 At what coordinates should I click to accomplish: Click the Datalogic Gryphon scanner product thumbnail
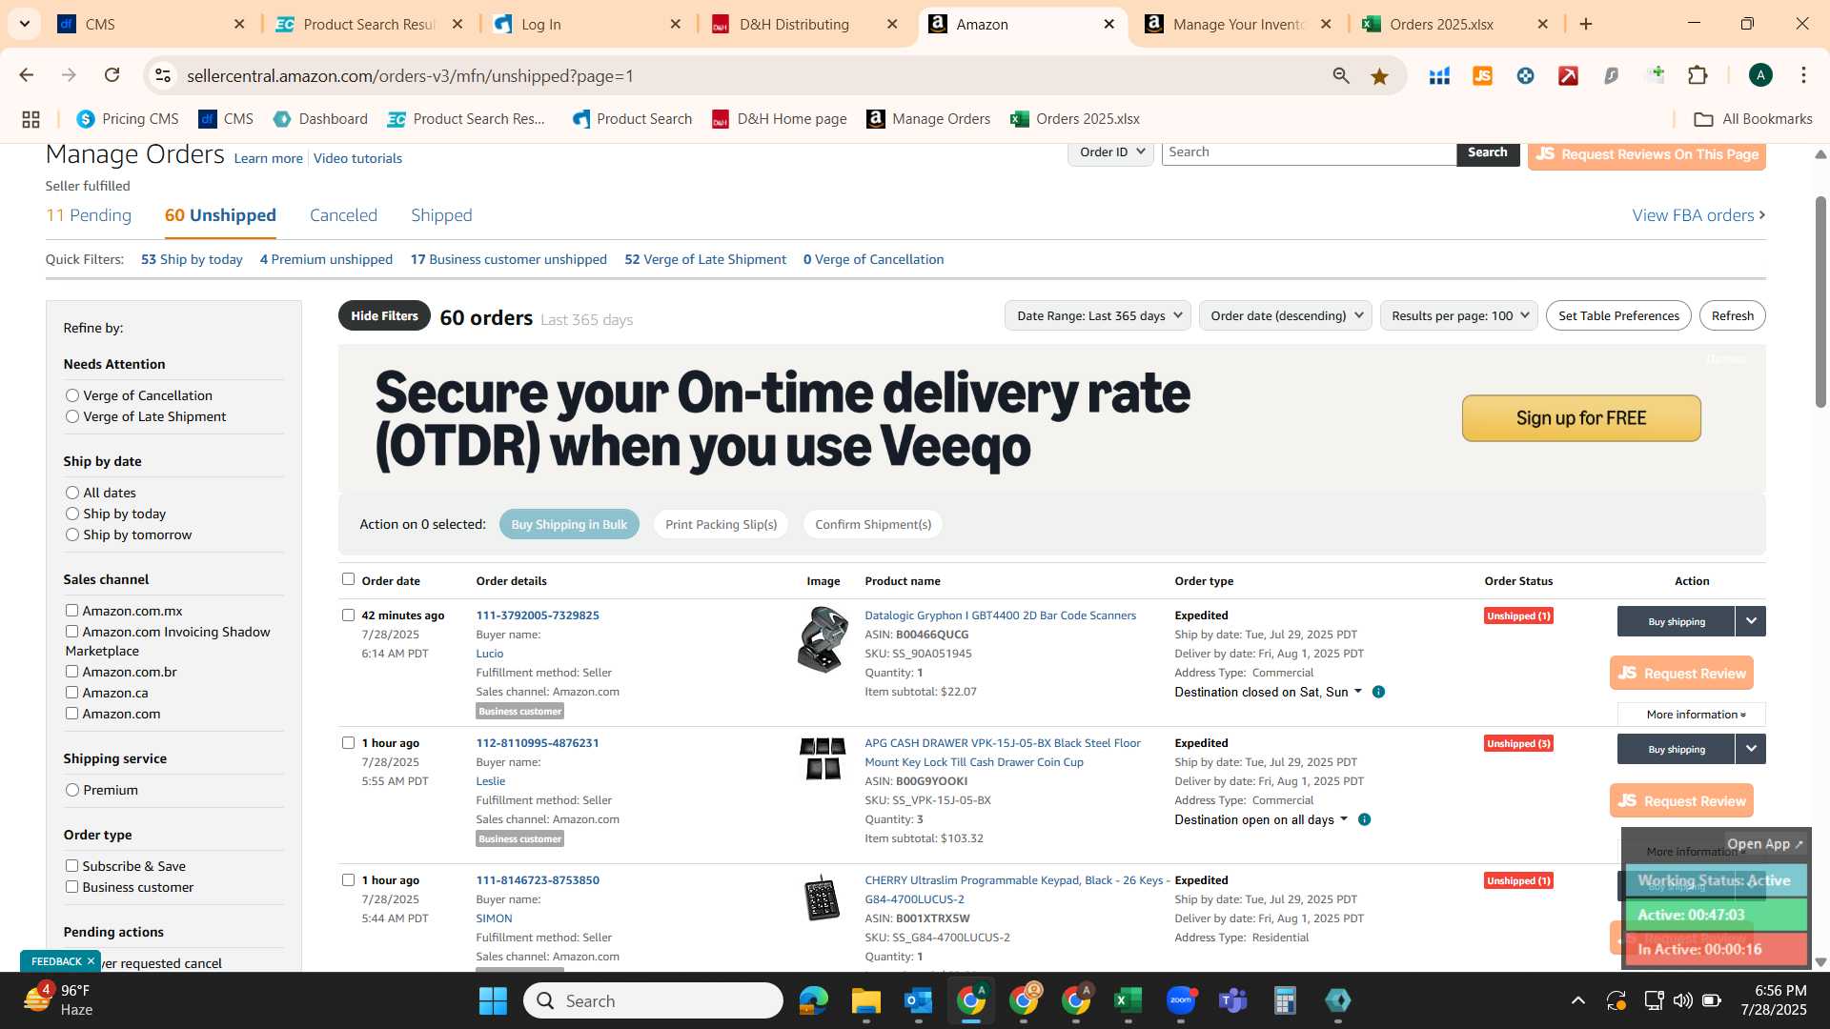823,639
